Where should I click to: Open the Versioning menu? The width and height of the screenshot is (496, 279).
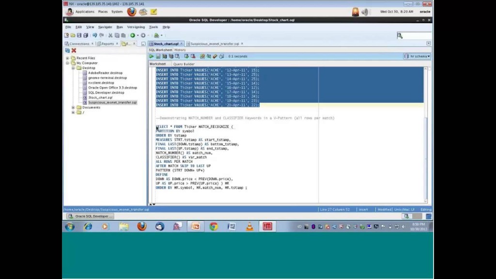pos(136,27)
